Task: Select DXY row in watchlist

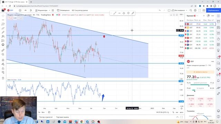Action: pyautogui.click(x=200, y=48)
